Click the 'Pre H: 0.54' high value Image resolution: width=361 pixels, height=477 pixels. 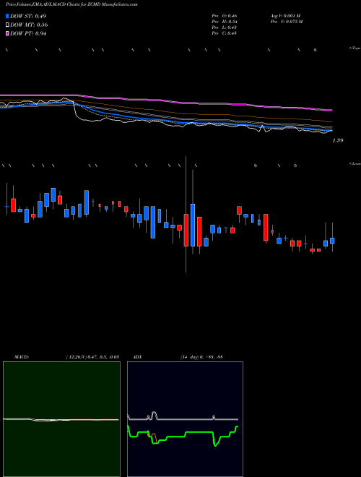225,22
